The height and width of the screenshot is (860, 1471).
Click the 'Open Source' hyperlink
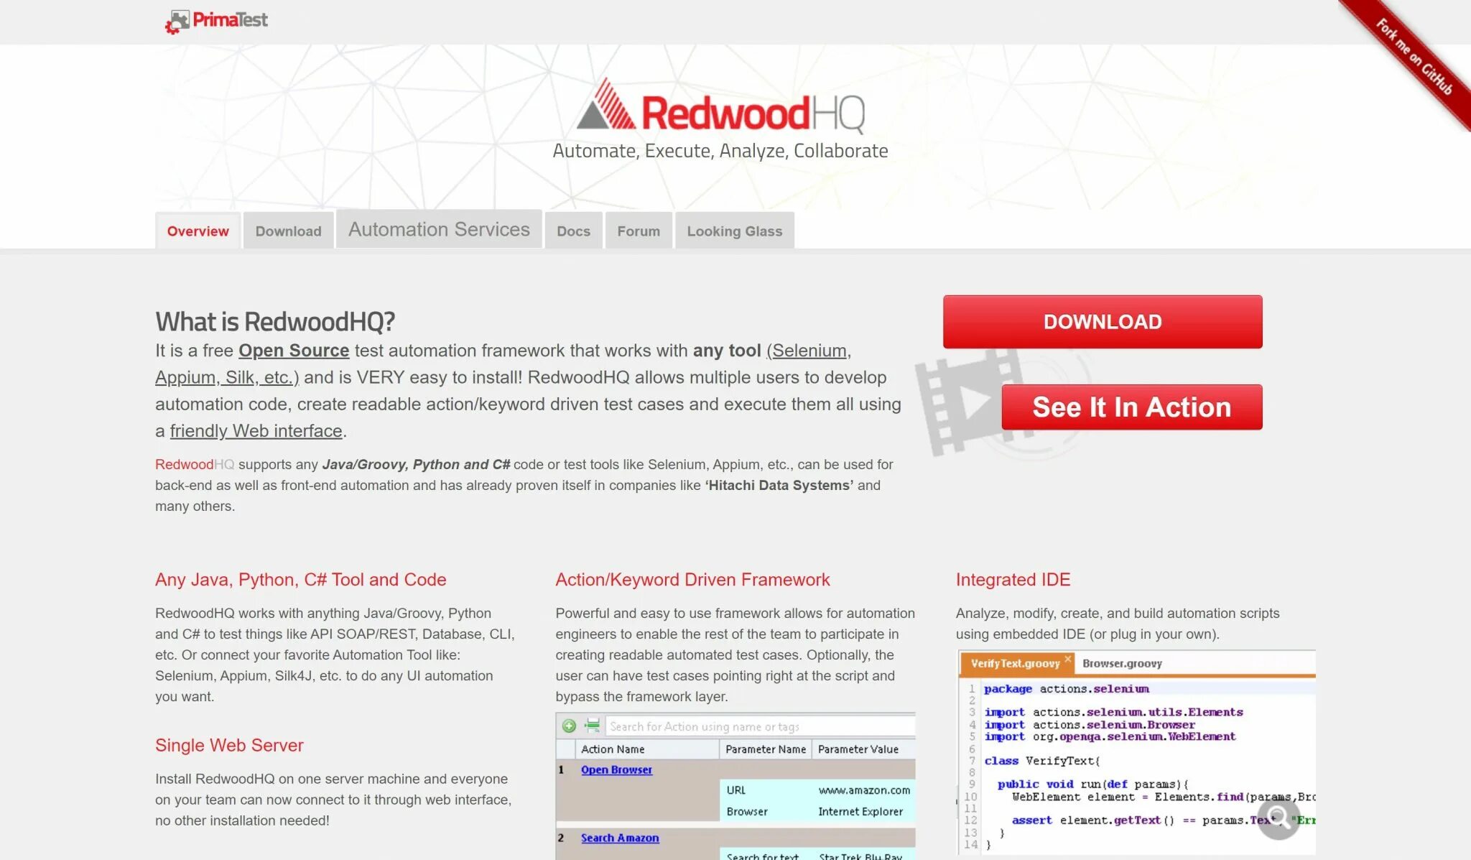point(294,350)
